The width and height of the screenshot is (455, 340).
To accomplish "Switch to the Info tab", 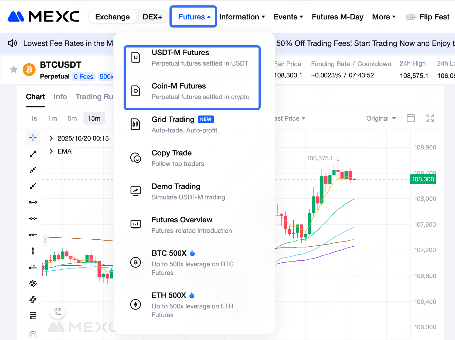I will click(x=60, y=97).
